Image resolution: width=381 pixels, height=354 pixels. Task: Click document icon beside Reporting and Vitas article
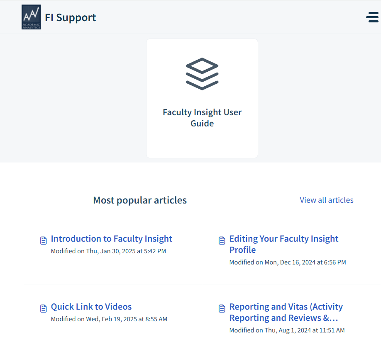tap(222, 308)
